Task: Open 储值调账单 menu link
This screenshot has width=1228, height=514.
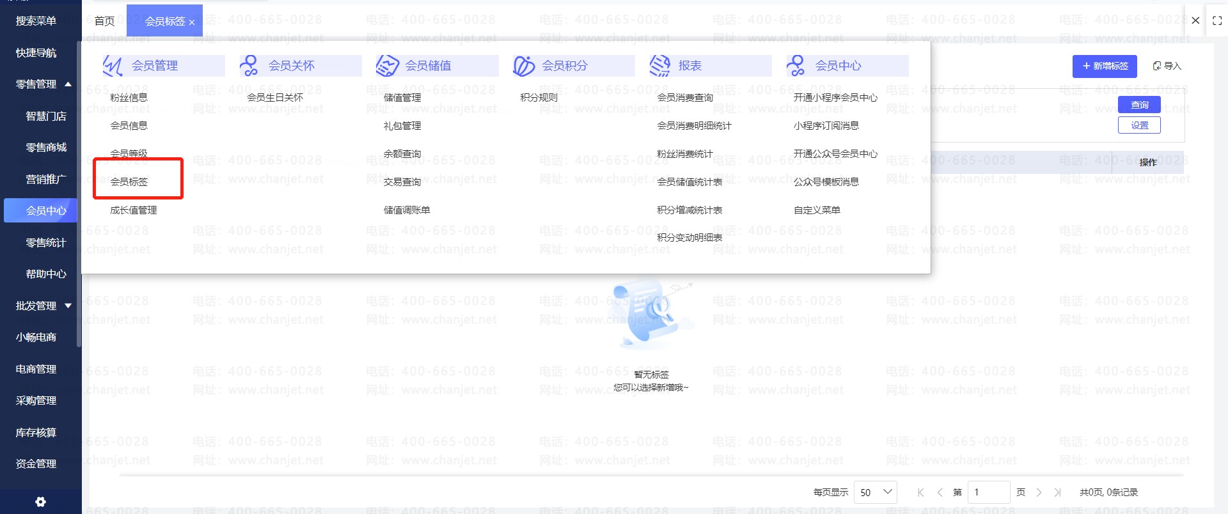Action: [407, 210]
